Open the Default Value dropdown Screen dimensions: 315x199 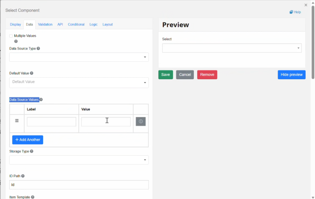(x=79, y=83)
